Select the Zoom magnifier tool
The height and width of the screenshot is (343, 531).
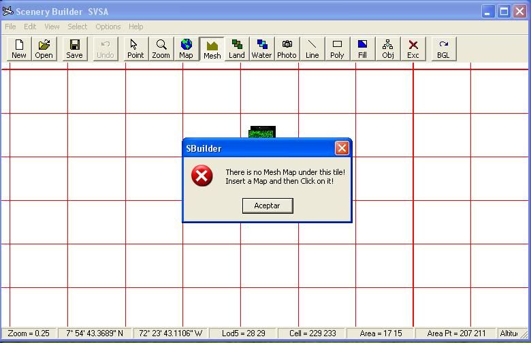pyautogui.click(x=161, y=49)
